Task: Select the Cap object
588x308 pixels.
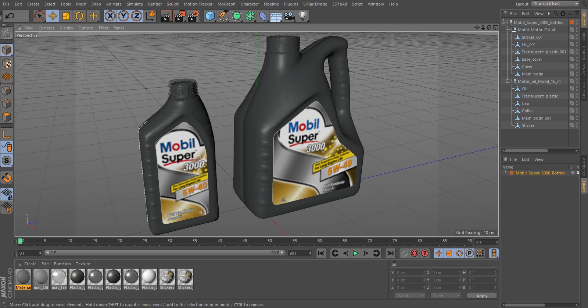Action: pyautogui.click(x=525, y=103)
